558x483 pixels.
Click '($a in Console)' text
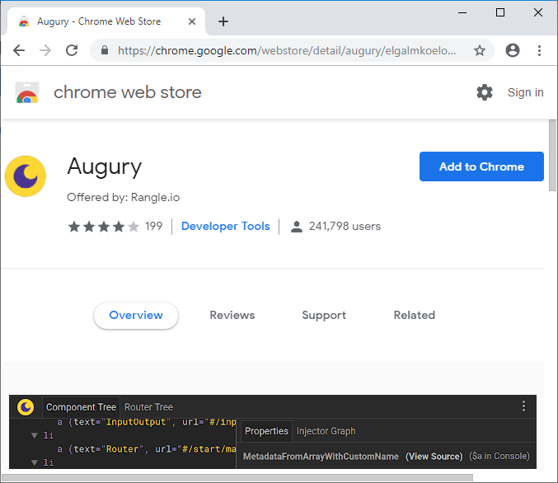[499, 457]
